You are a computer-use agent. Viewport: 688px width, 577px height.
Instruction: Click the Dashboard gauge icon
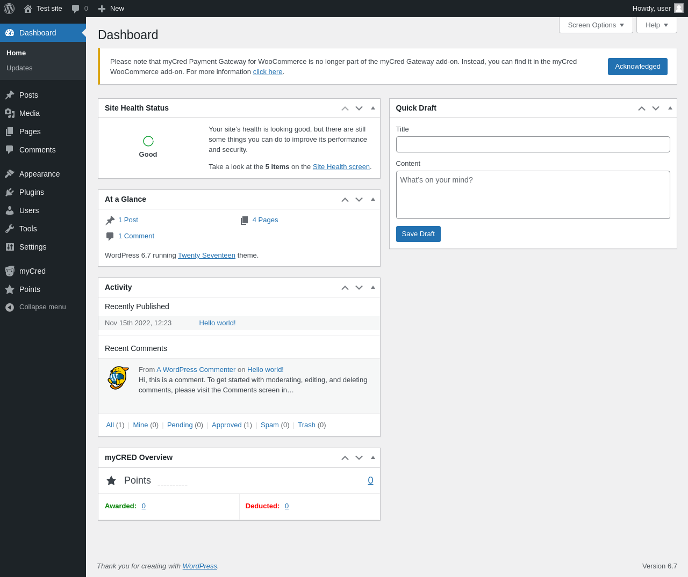point(10,33)
